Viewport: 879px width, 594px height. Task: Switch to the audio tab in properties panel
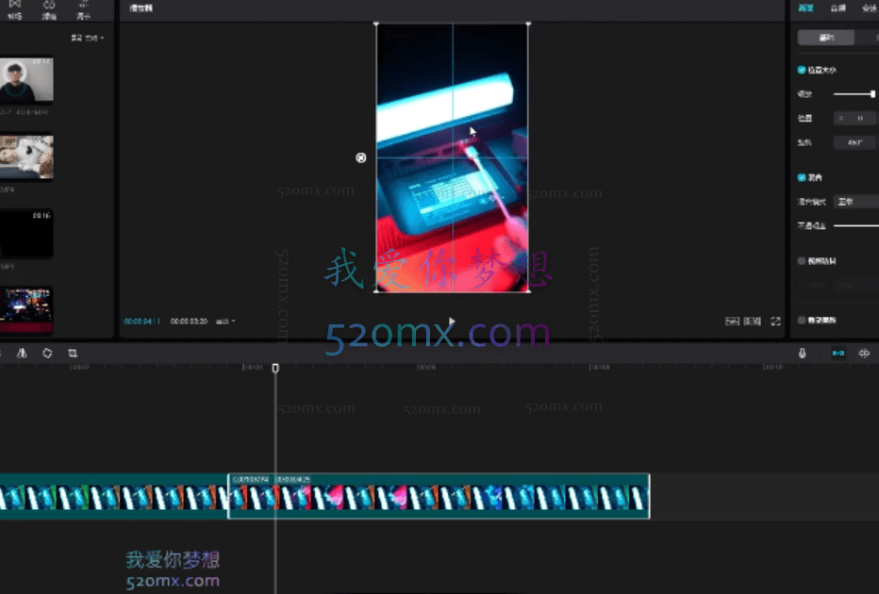pyautogui.click(x=837, y=8)
